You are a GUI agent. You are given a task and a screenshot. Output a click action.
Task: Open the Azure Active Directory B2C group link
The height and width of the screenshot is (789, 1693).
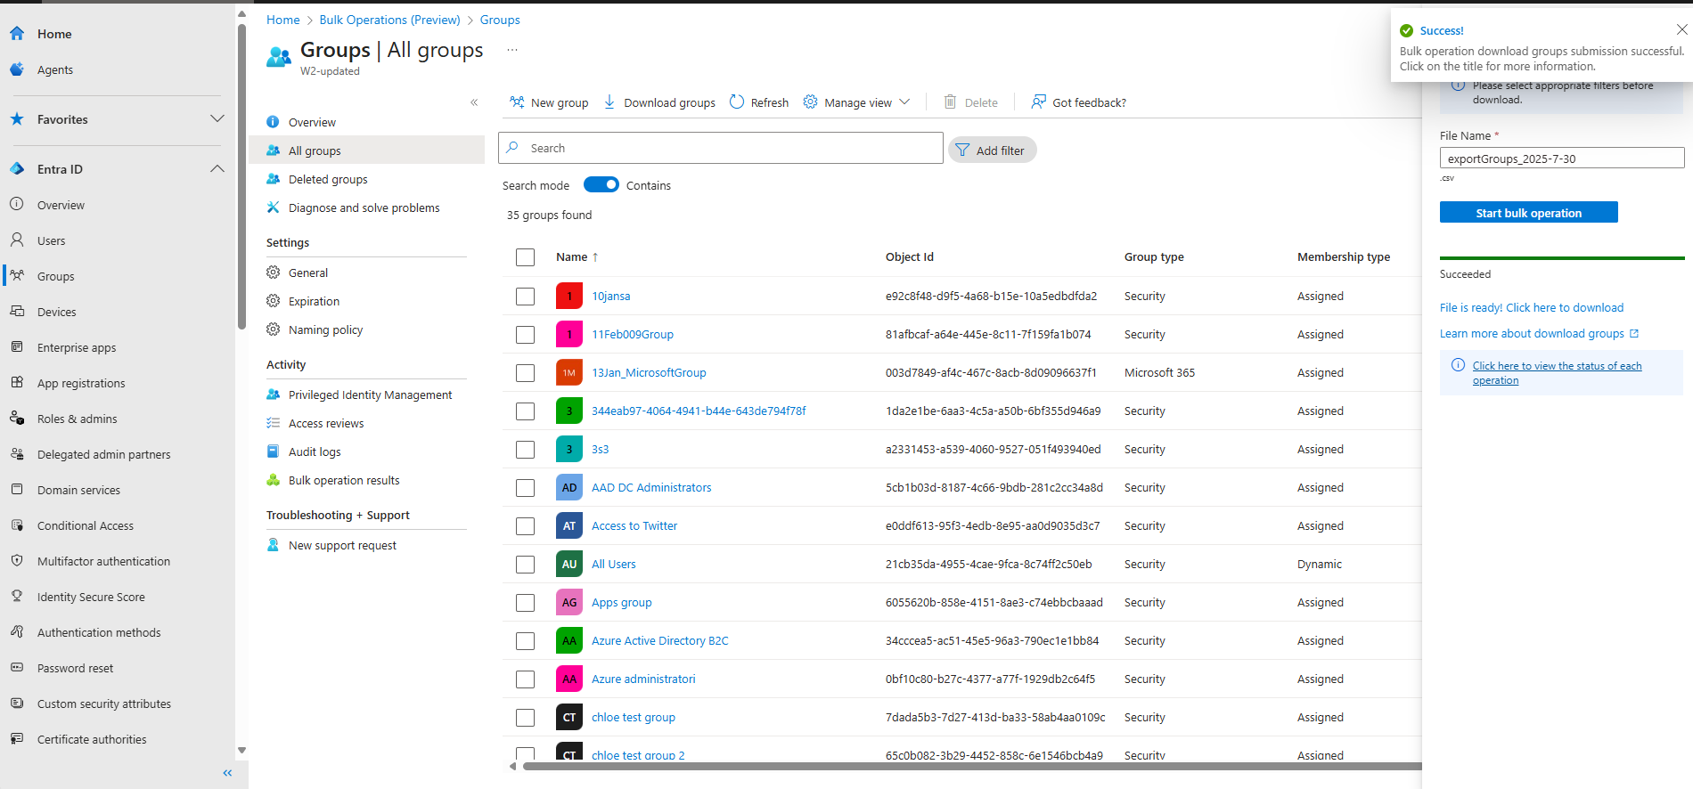click(660, 640)
